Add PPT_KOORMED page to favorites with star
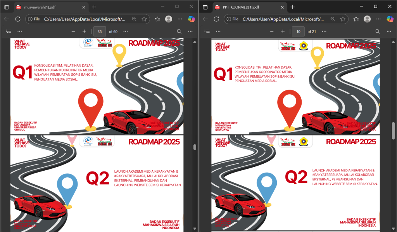Viewport: 397px width, 232px height. point(343,19)
